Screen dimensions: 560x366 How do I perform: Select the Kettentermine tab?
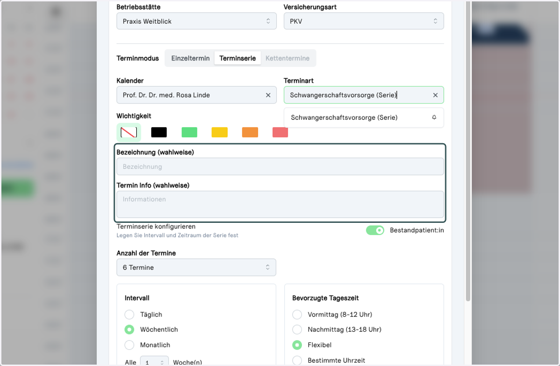[287, 58]
